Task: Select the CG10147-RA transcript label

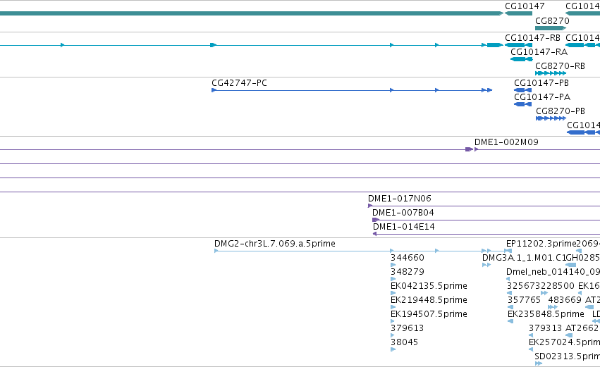Action: click(539, 52)
